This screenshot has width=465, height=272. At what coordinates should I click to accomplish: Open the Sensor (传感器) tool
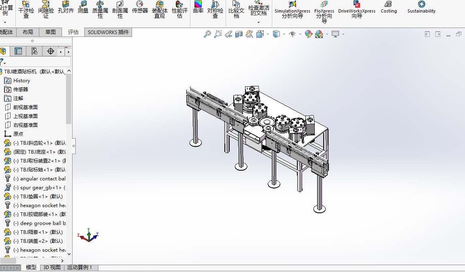click(140, 7)
